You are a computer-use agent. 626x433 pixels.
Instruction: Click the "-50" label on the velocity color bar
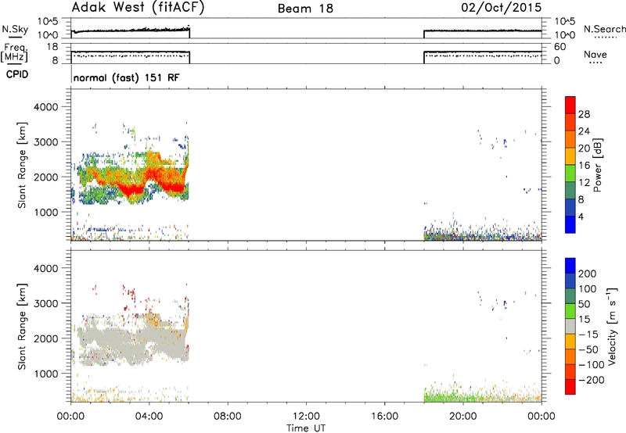[588, 349]
